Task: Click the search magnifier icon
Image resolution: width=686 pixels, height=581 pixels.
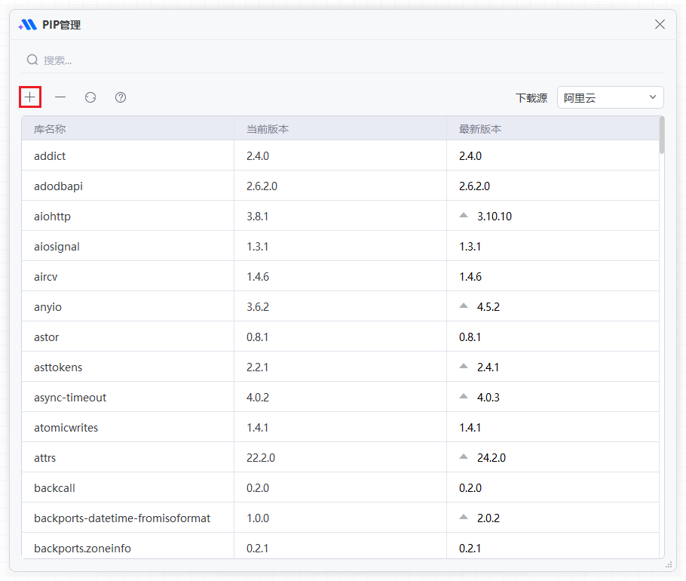Action: 32,60
